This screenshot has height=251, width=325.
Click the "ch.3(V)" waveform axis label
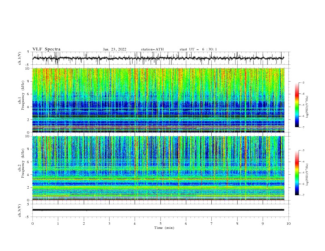pyautogui.click(x=20, y=210)
